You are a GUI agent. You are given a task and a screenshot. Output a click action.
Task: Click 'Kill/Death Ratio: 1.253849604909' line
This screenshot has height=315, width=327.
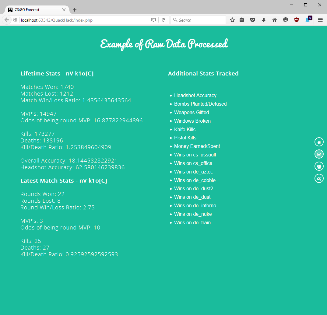pos(66,147)
